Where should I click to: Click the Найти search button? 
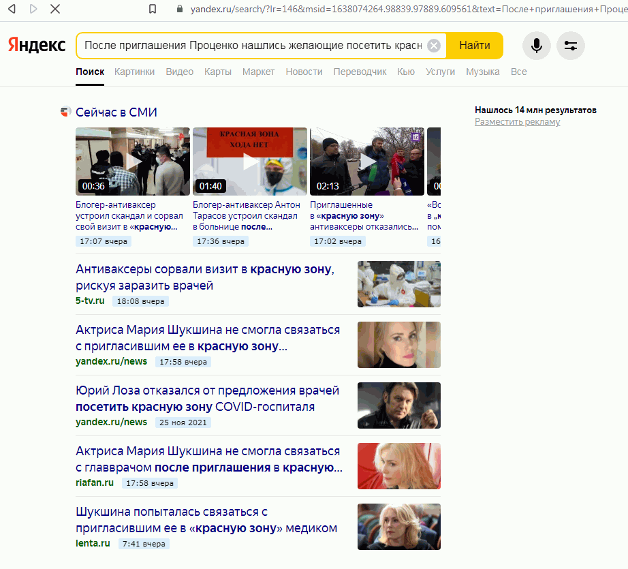(475, 46)
